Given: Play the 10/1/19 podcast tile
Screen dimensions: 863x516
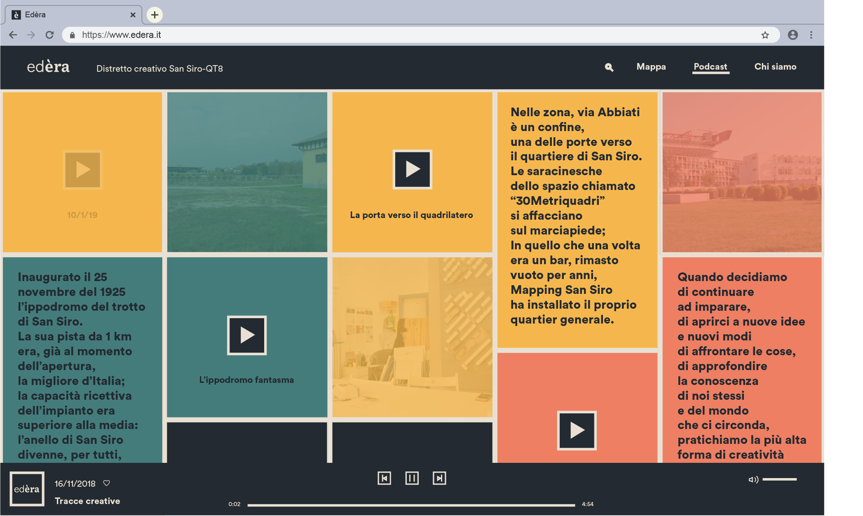Looking at the screenshot, I should point(82,170).
